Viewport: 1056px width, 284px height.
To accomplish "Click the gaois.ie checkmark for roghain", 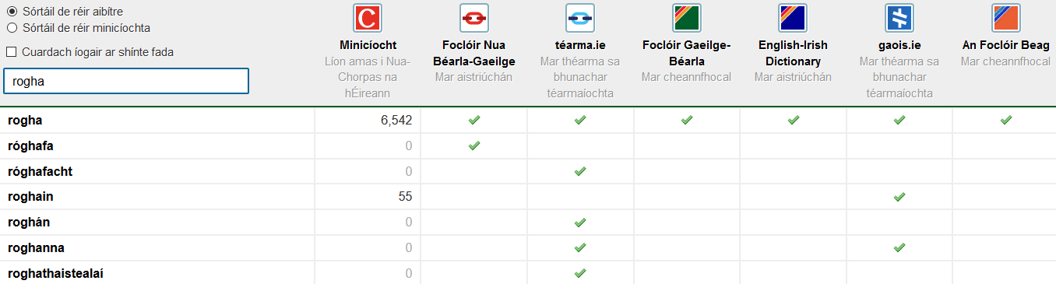I will pyautogui.click(x=899, y=197).
